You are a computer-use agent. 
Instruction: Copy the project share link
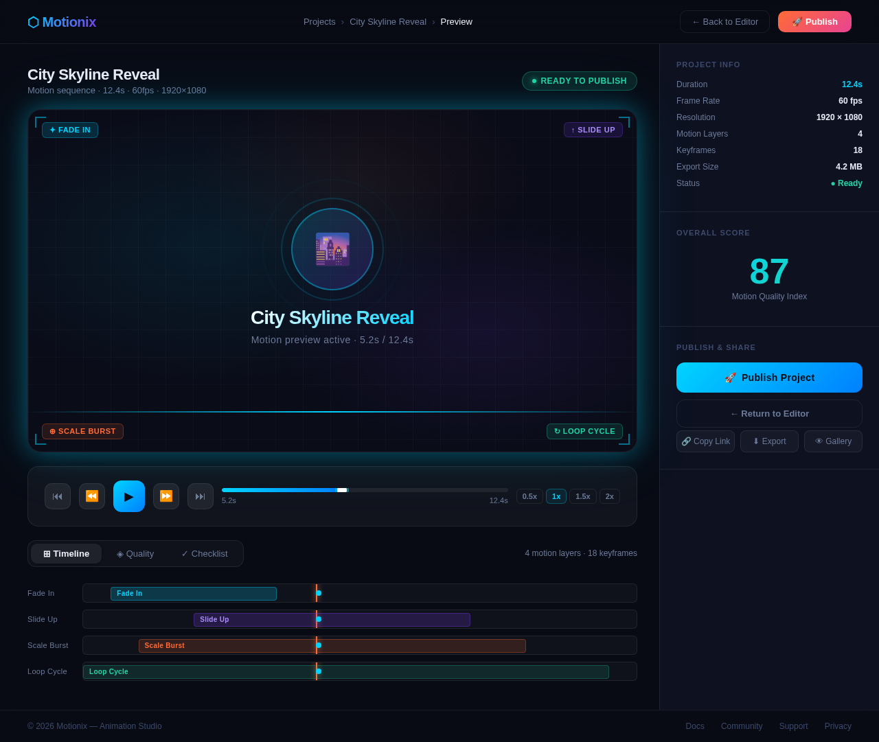point(705,441)
